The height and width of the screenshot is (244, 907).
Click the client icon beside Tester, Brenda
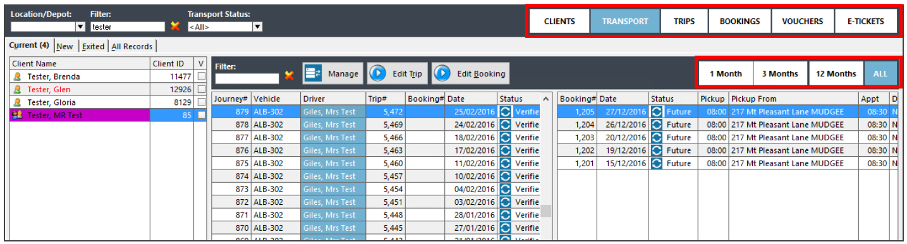18,76
